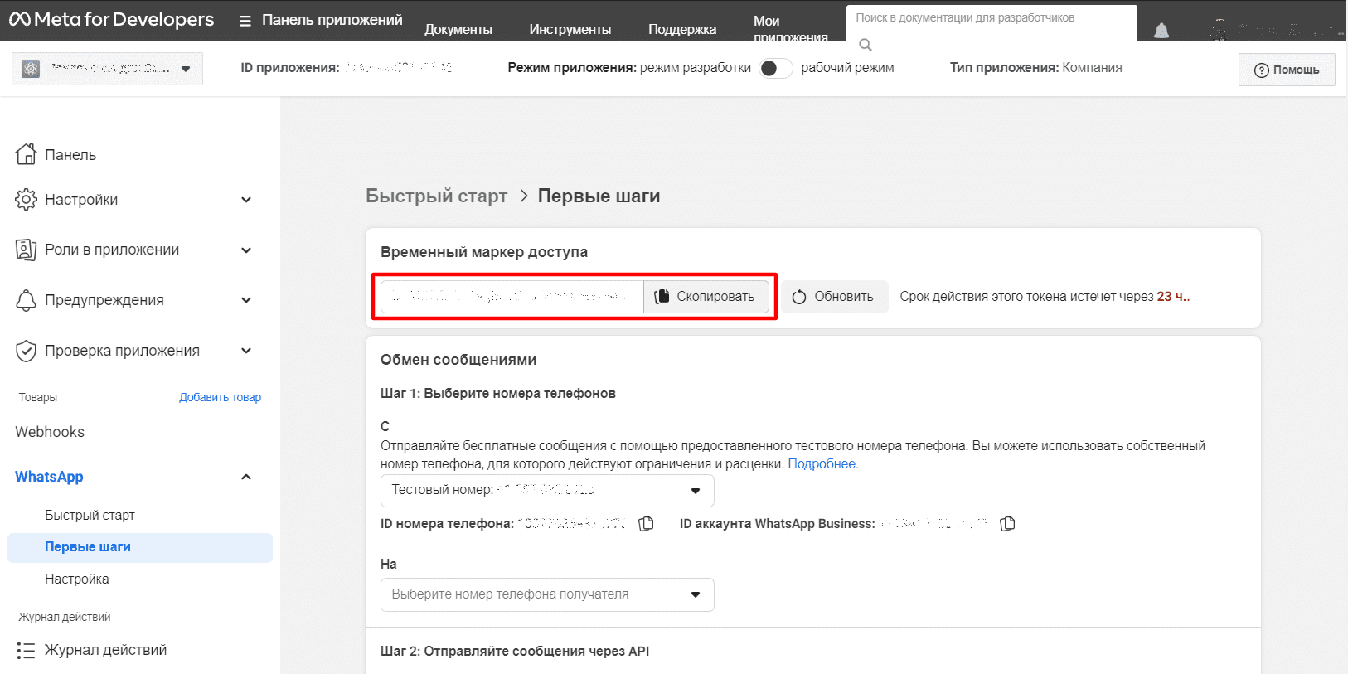Click the temporary access token field
The width and height of the screenshot is (1348, 674).
[x=512, y=297]
